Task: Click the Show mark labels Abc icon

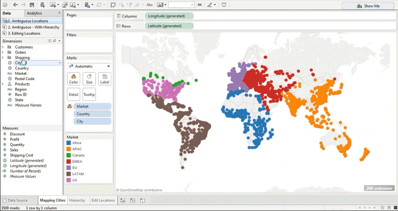Action: coord(149,5)
